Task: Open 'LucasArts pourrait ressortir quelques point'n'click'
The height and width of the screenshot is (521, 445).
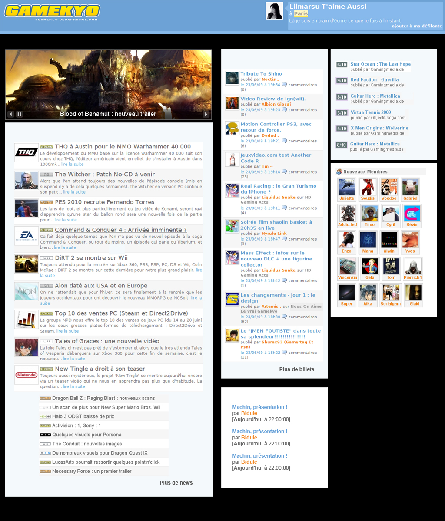Action: coord(106,462)
